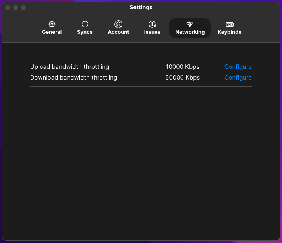The width and height of the screenshot is (282, 243).
Task: Click the Networking wifi icon
Action: tap(190, 24)
